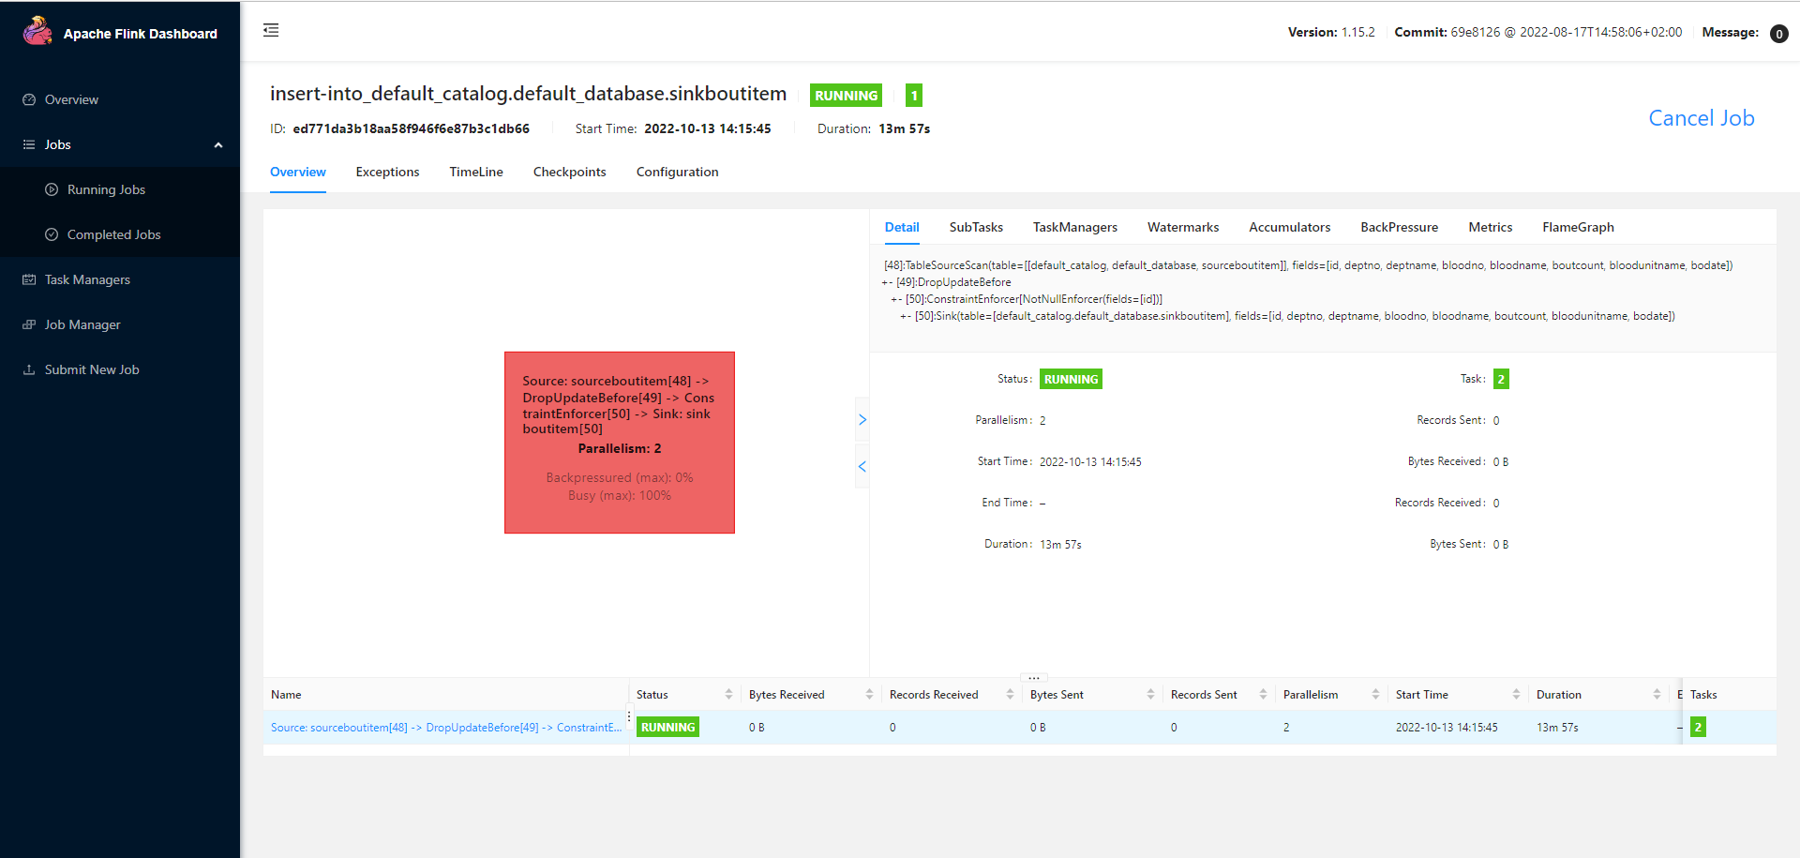1800x858 pixels.
Task: Click the Job Manager icon in the sidebar
Action: [29, 324]
